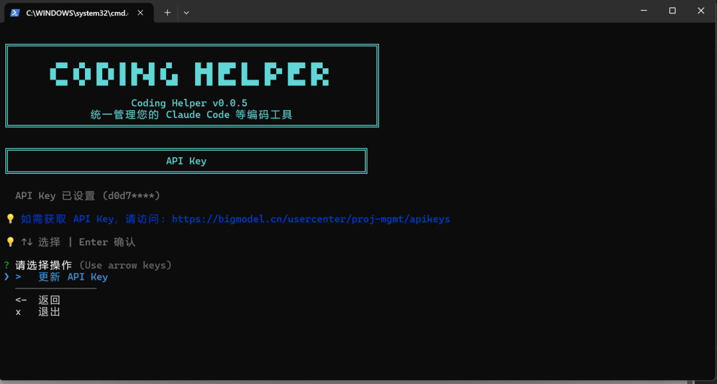Click the green question mark prompt icon
717x384 pixels.
[7, 265]
